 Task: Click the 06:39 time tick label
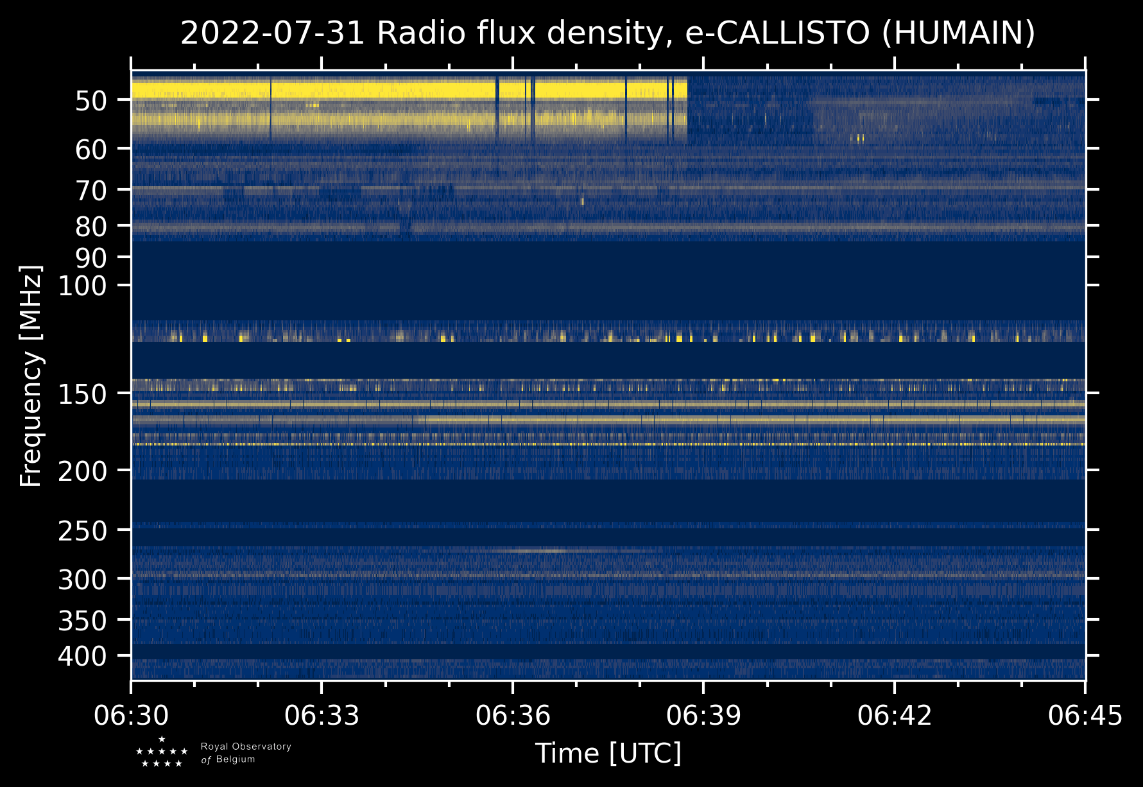[703, 715]
